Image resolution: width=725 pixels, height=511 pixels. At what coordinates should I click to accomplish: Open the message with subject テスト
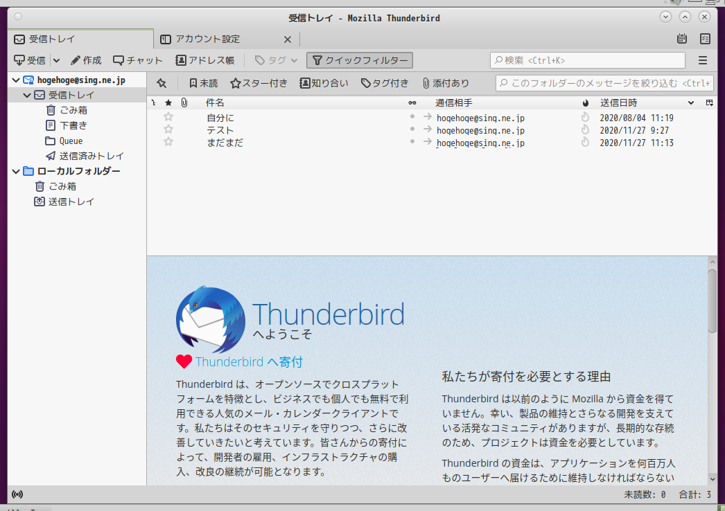pyautogui.click(x=220, y=130)
